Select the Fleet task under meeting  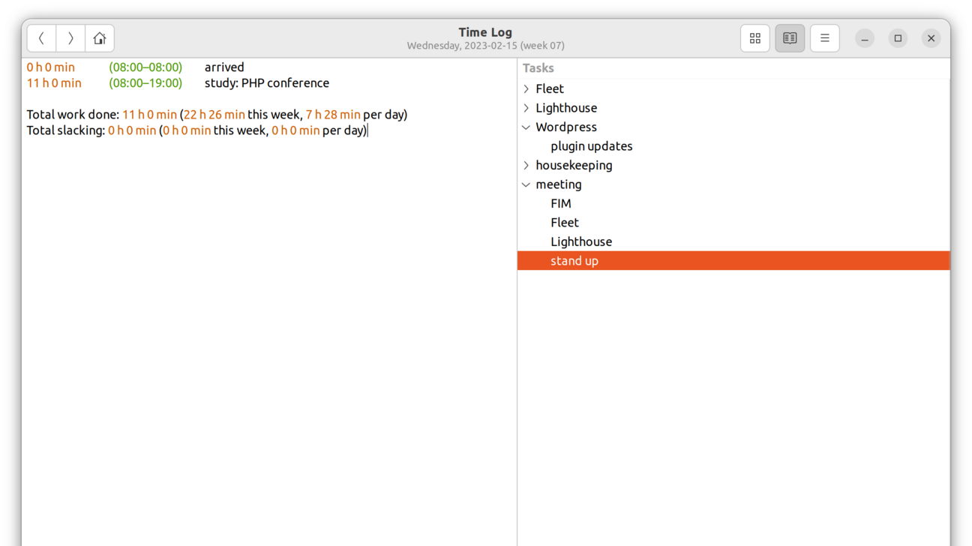click(564, 223)
